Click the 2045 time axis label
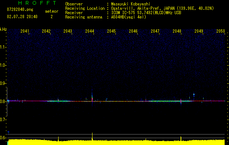Viewport: 229px width, 145px height. 111,31
